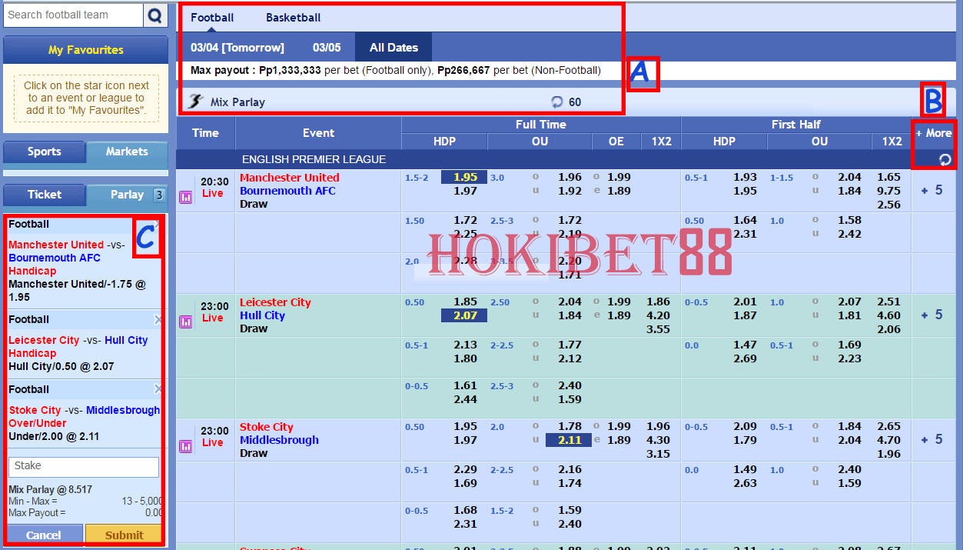The height and width of the screenshot is (550, 963).
Task: Switch to the Markets tab
Action: (127, 152)
